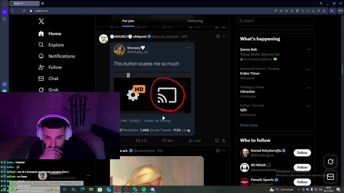This screenshot has width=344, height=193.
Task: Open HOURLY shitpost profile avatar
Action: [103, 39]
